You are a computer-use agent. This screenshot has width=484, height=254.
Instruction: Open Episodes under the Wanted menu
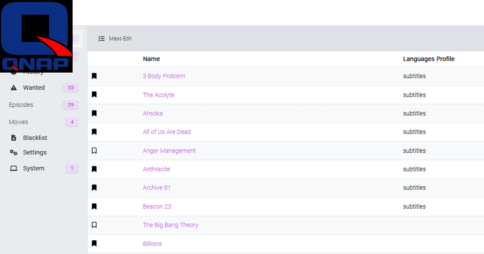coord(21,105)
